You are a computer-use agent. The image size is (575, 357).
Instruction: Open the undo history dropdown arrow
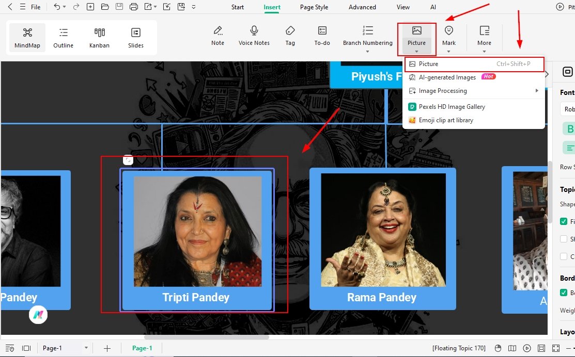click(65, 7)
